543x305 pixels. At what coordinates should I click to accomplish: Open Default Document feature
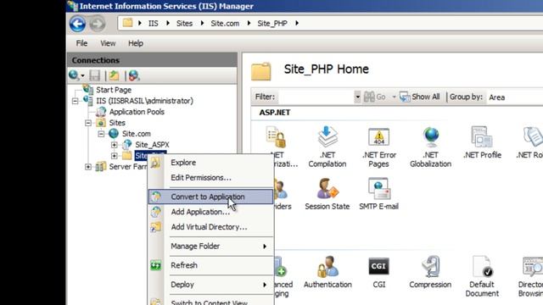pos(482,276)
